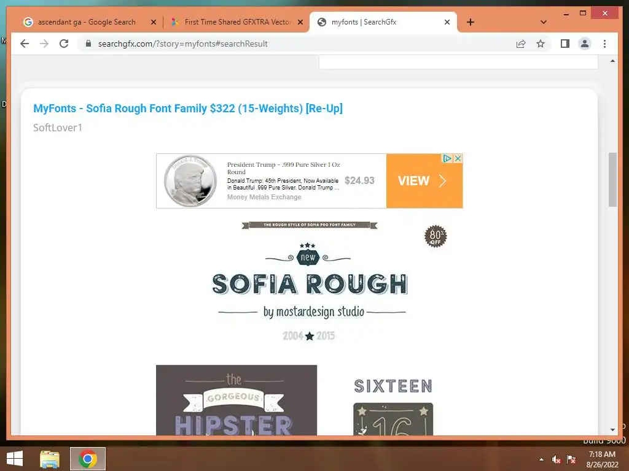Click the Gorgeous Hipster preview image
The width and height of the screenshot is (629, 471).
click(x=236, y=400)
